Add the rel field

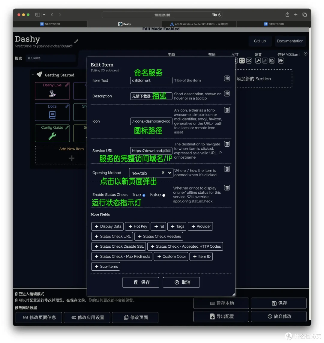(158, 226)
